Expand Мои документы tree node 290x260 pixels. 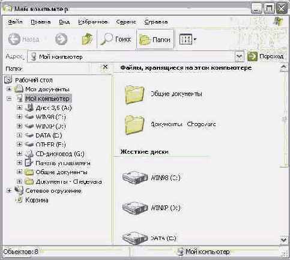pos(9,89)
